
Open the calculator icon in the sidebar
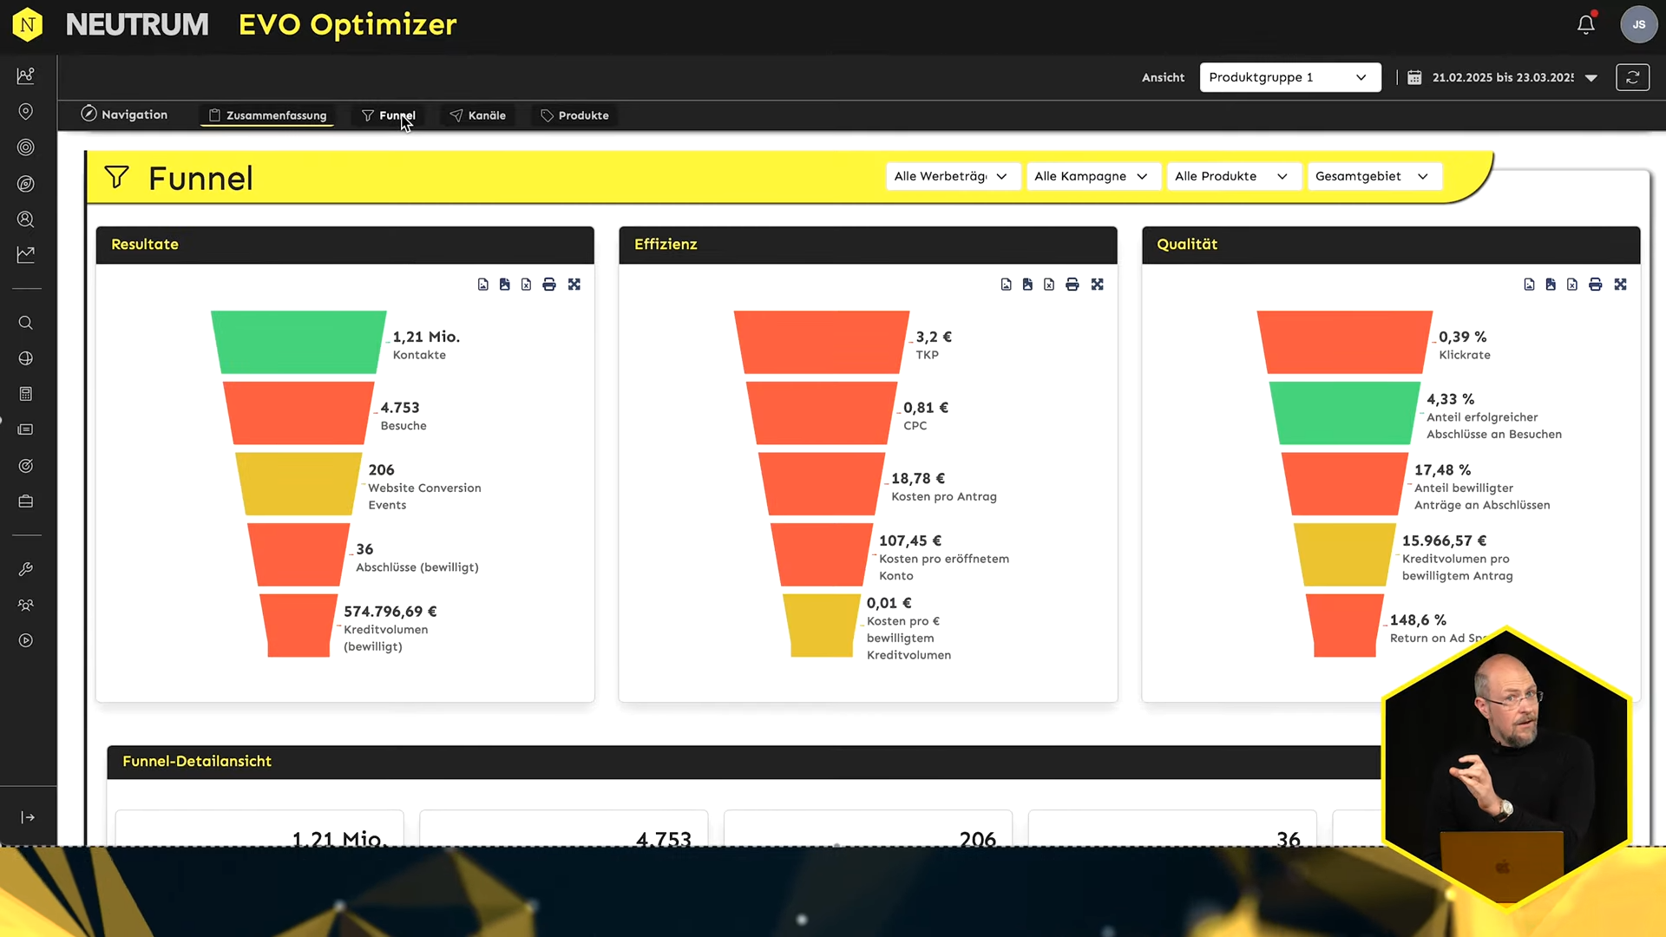coord(26,394)
